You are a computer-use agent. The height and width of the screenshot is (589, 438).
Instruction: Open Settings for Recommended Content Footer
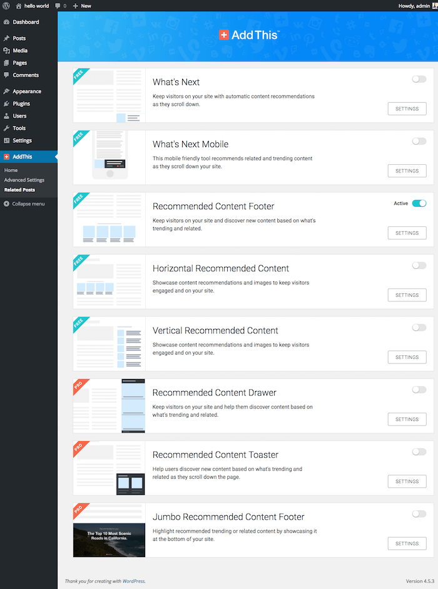coord(407,233)
